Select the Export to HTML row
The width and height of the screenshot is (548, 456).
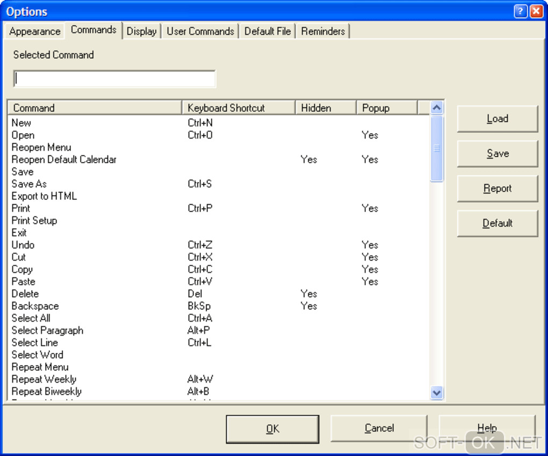(219, 197)
